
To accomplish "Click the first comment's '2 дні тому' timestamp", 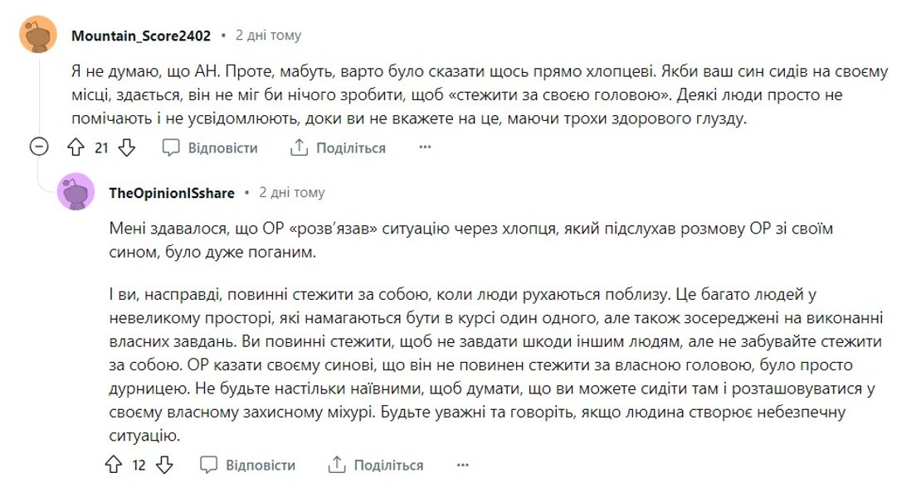I will 268,36.
